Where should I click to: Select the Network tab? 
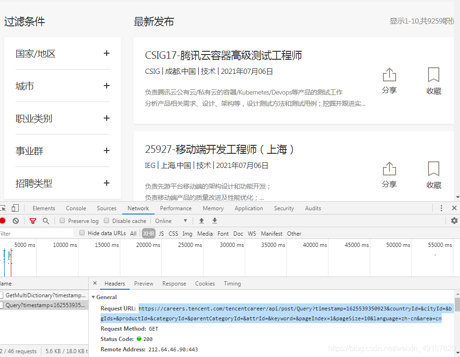[138, 208]
